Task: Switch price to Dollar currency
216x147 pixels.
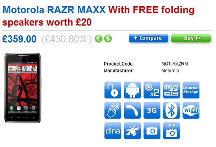Action: [108, 39]
